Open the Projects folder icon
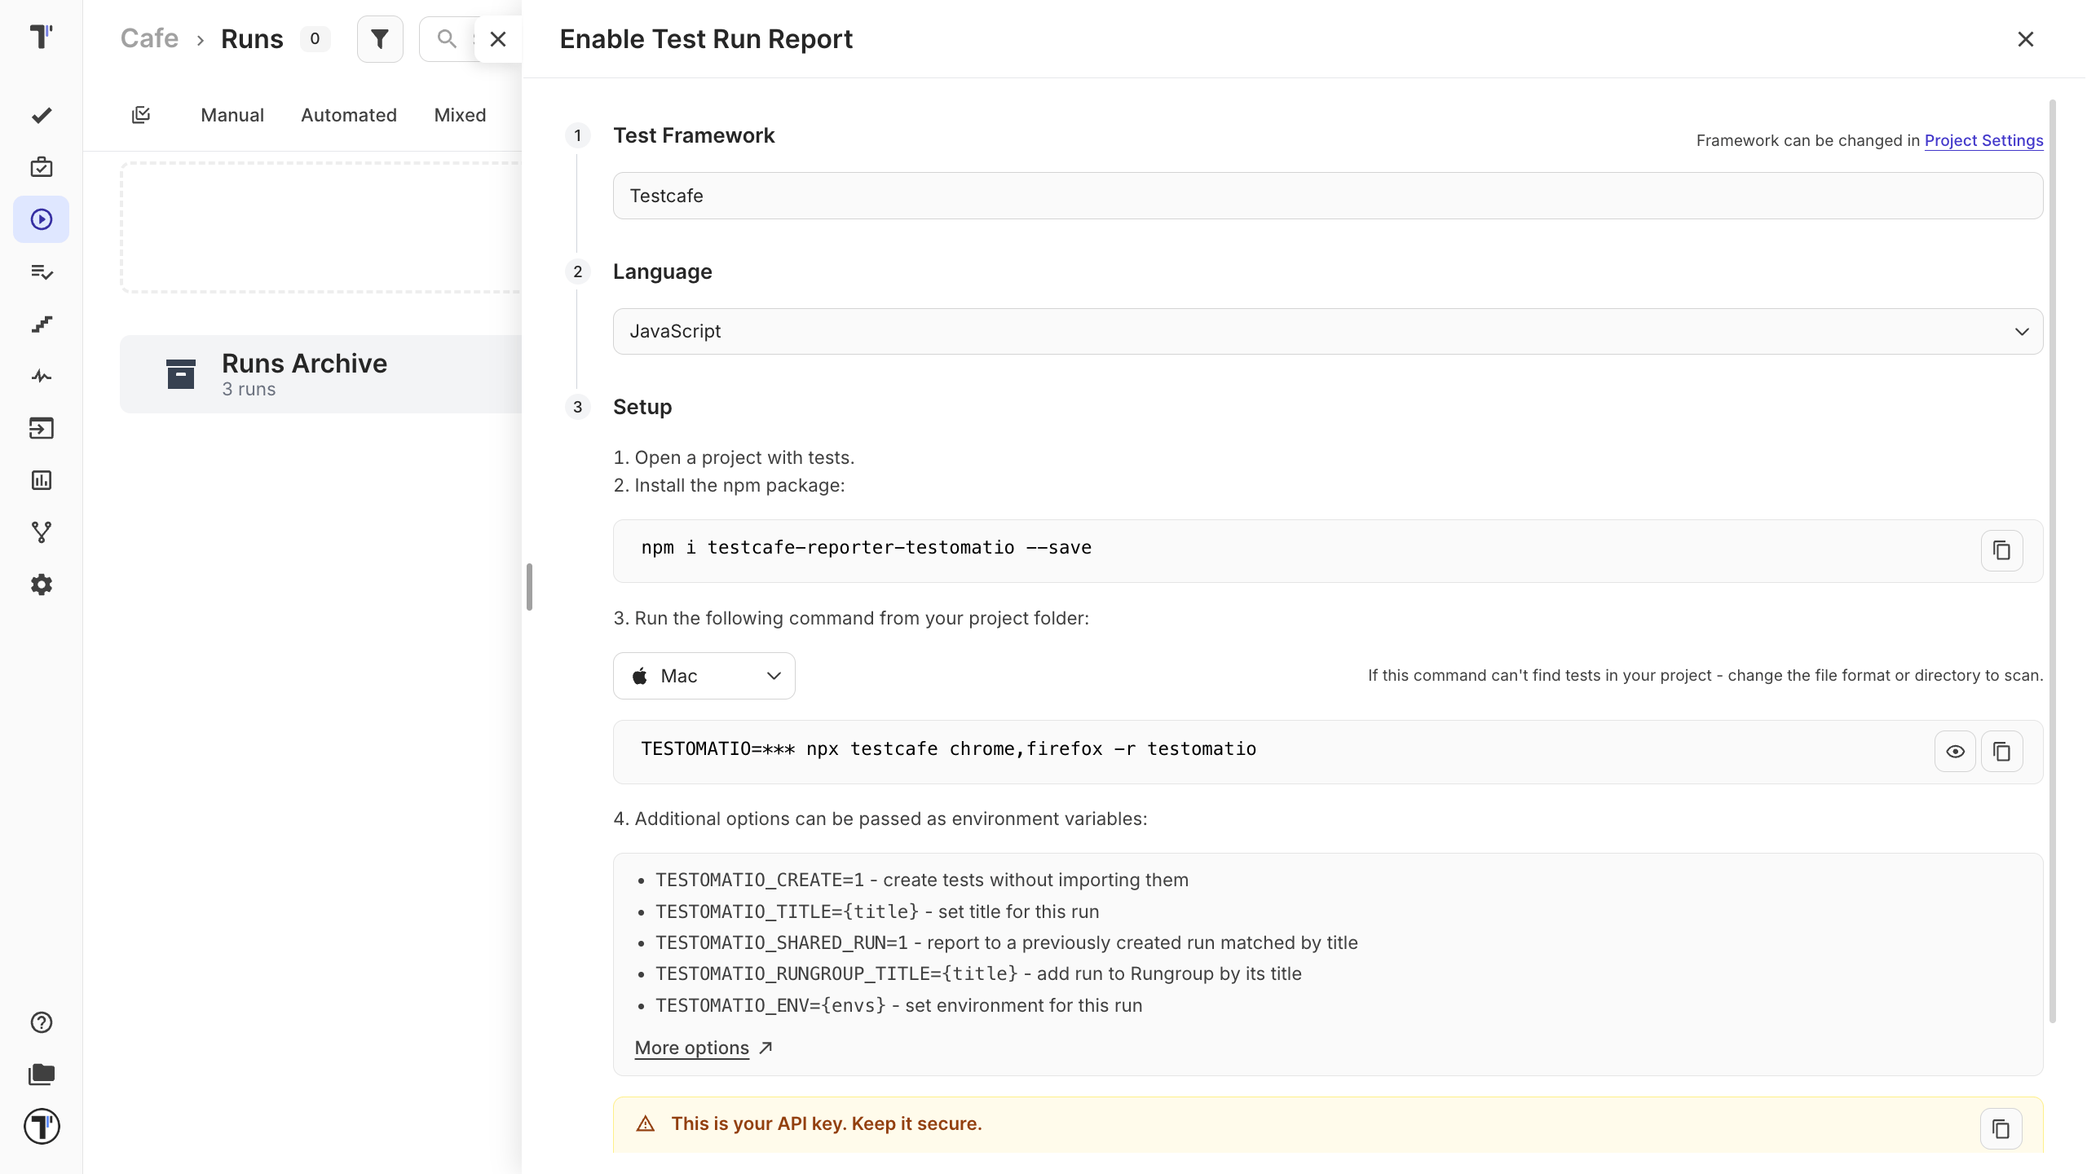The width and height of the screenshot is (2087, 1174). [42, 1075]
